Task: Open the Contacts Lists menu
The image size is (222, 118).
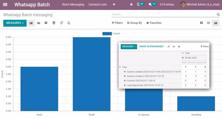Action: pyautogui.click(x=98, y=5)
